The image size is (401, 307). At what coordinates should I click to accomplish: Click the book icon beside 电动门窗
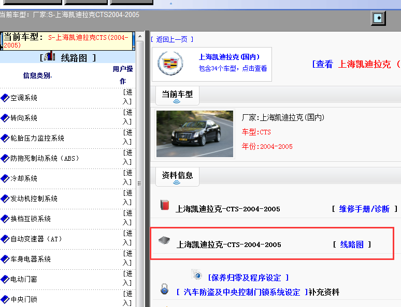(x=5, y=279)
